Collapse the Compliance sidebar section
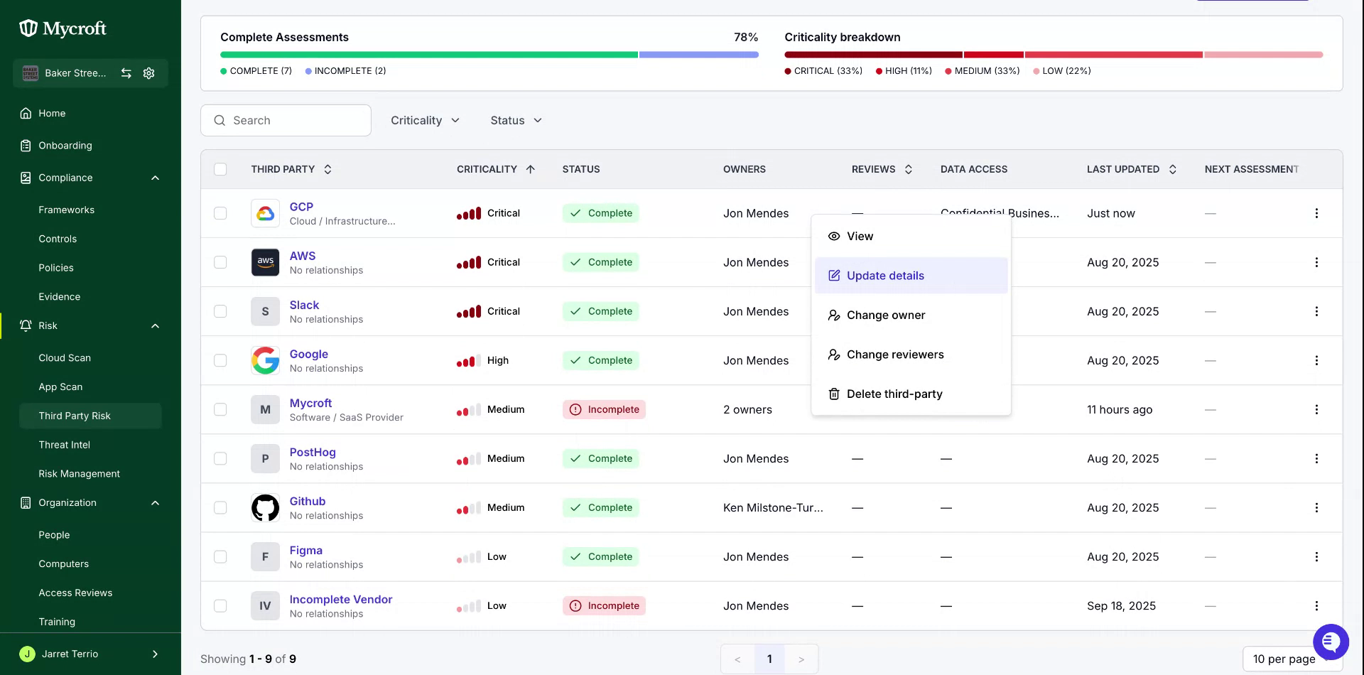 click(156, 178)
